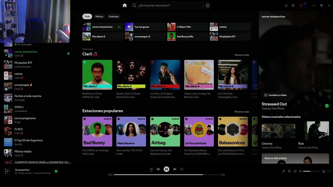This screenshot has height=187, width=333.
Task: Open the Tus me gusta tile
Action: 145,27
